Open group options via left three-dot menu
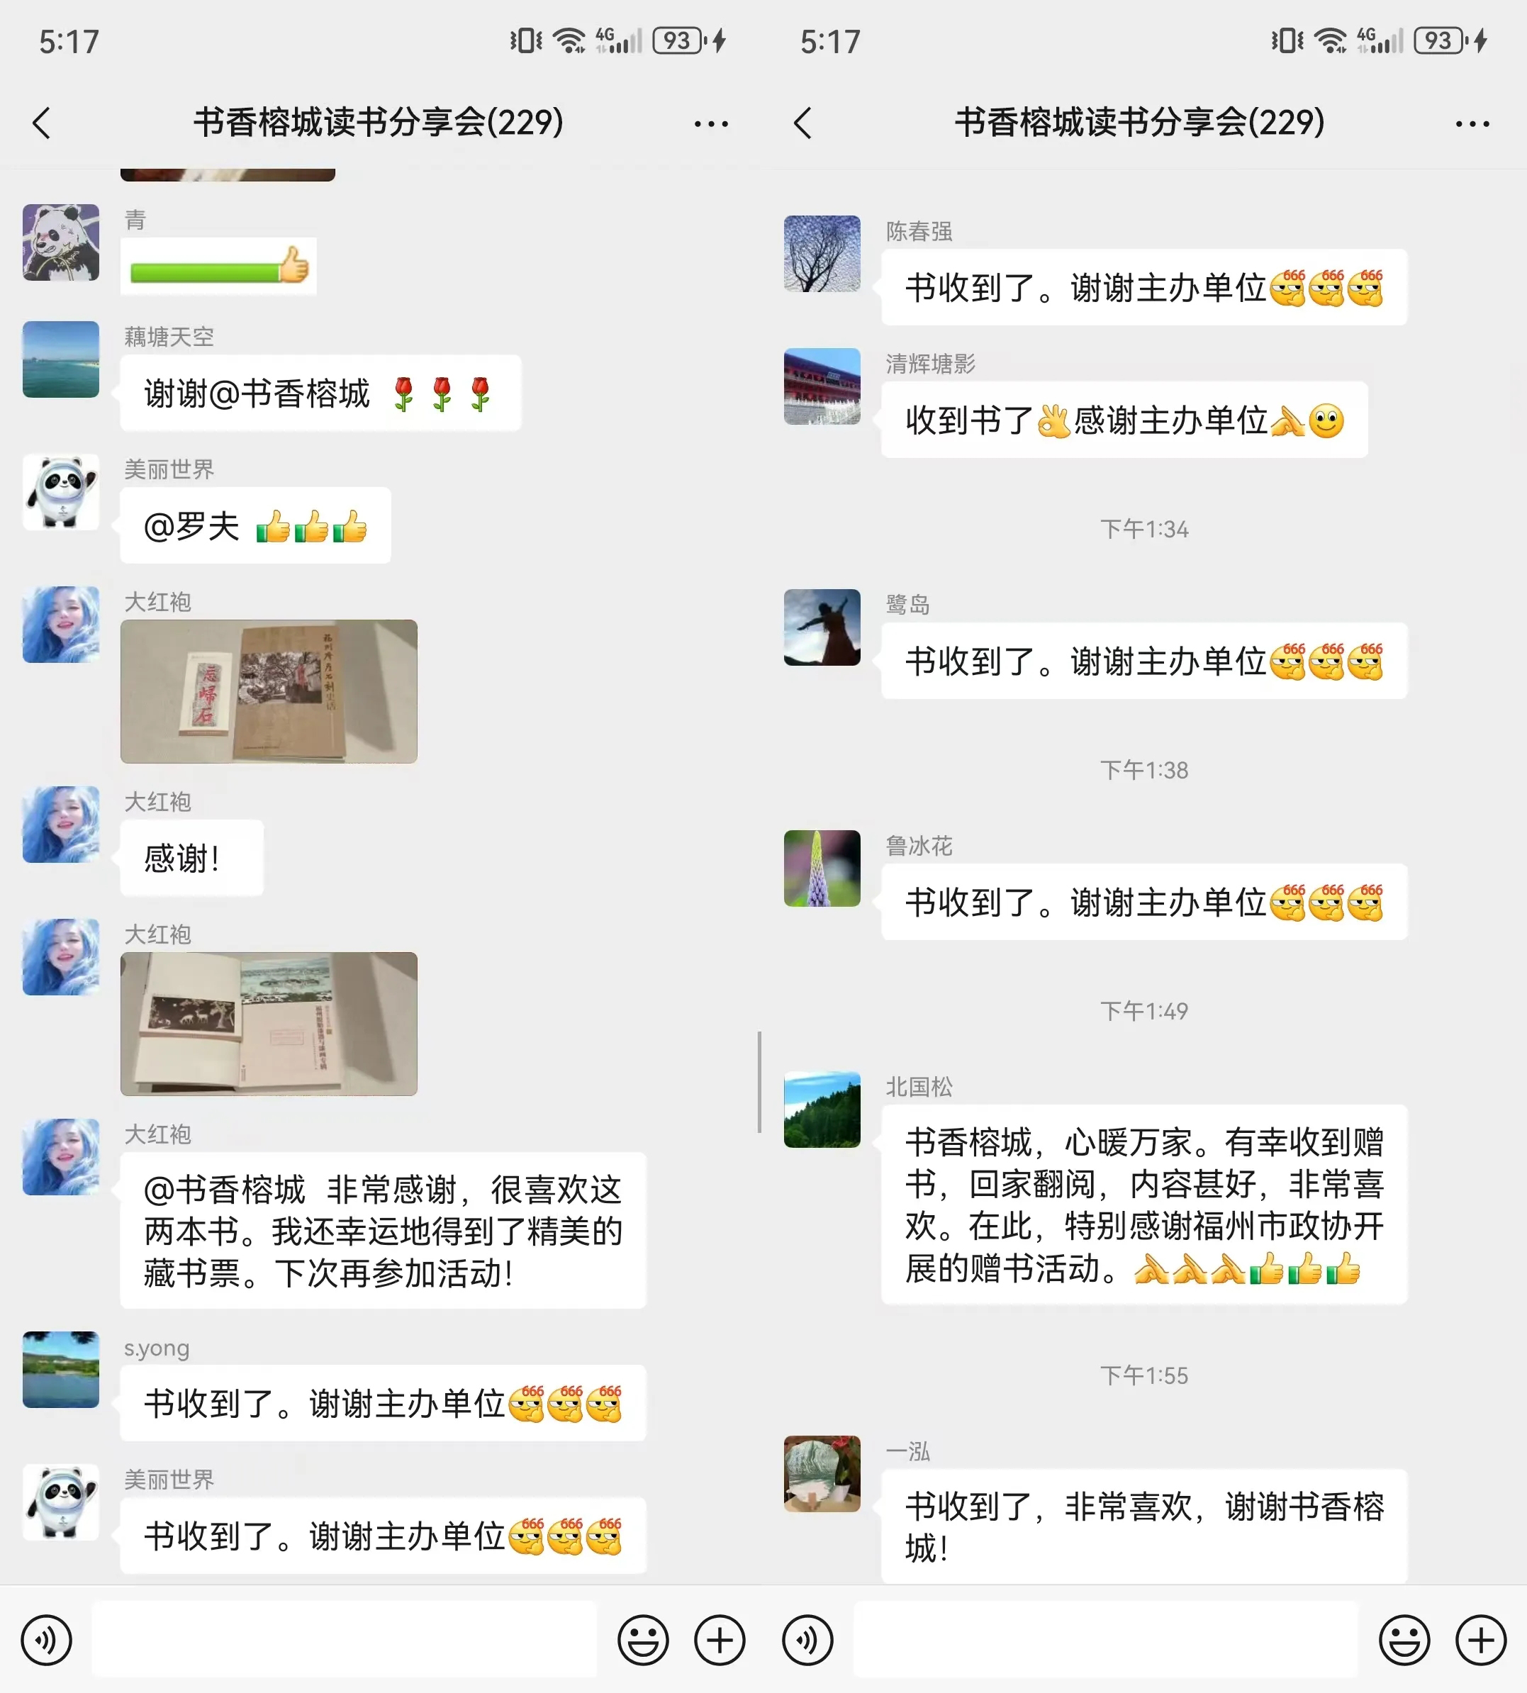This screenshot has height=1693, width=1527. click(x=710, y=124)
